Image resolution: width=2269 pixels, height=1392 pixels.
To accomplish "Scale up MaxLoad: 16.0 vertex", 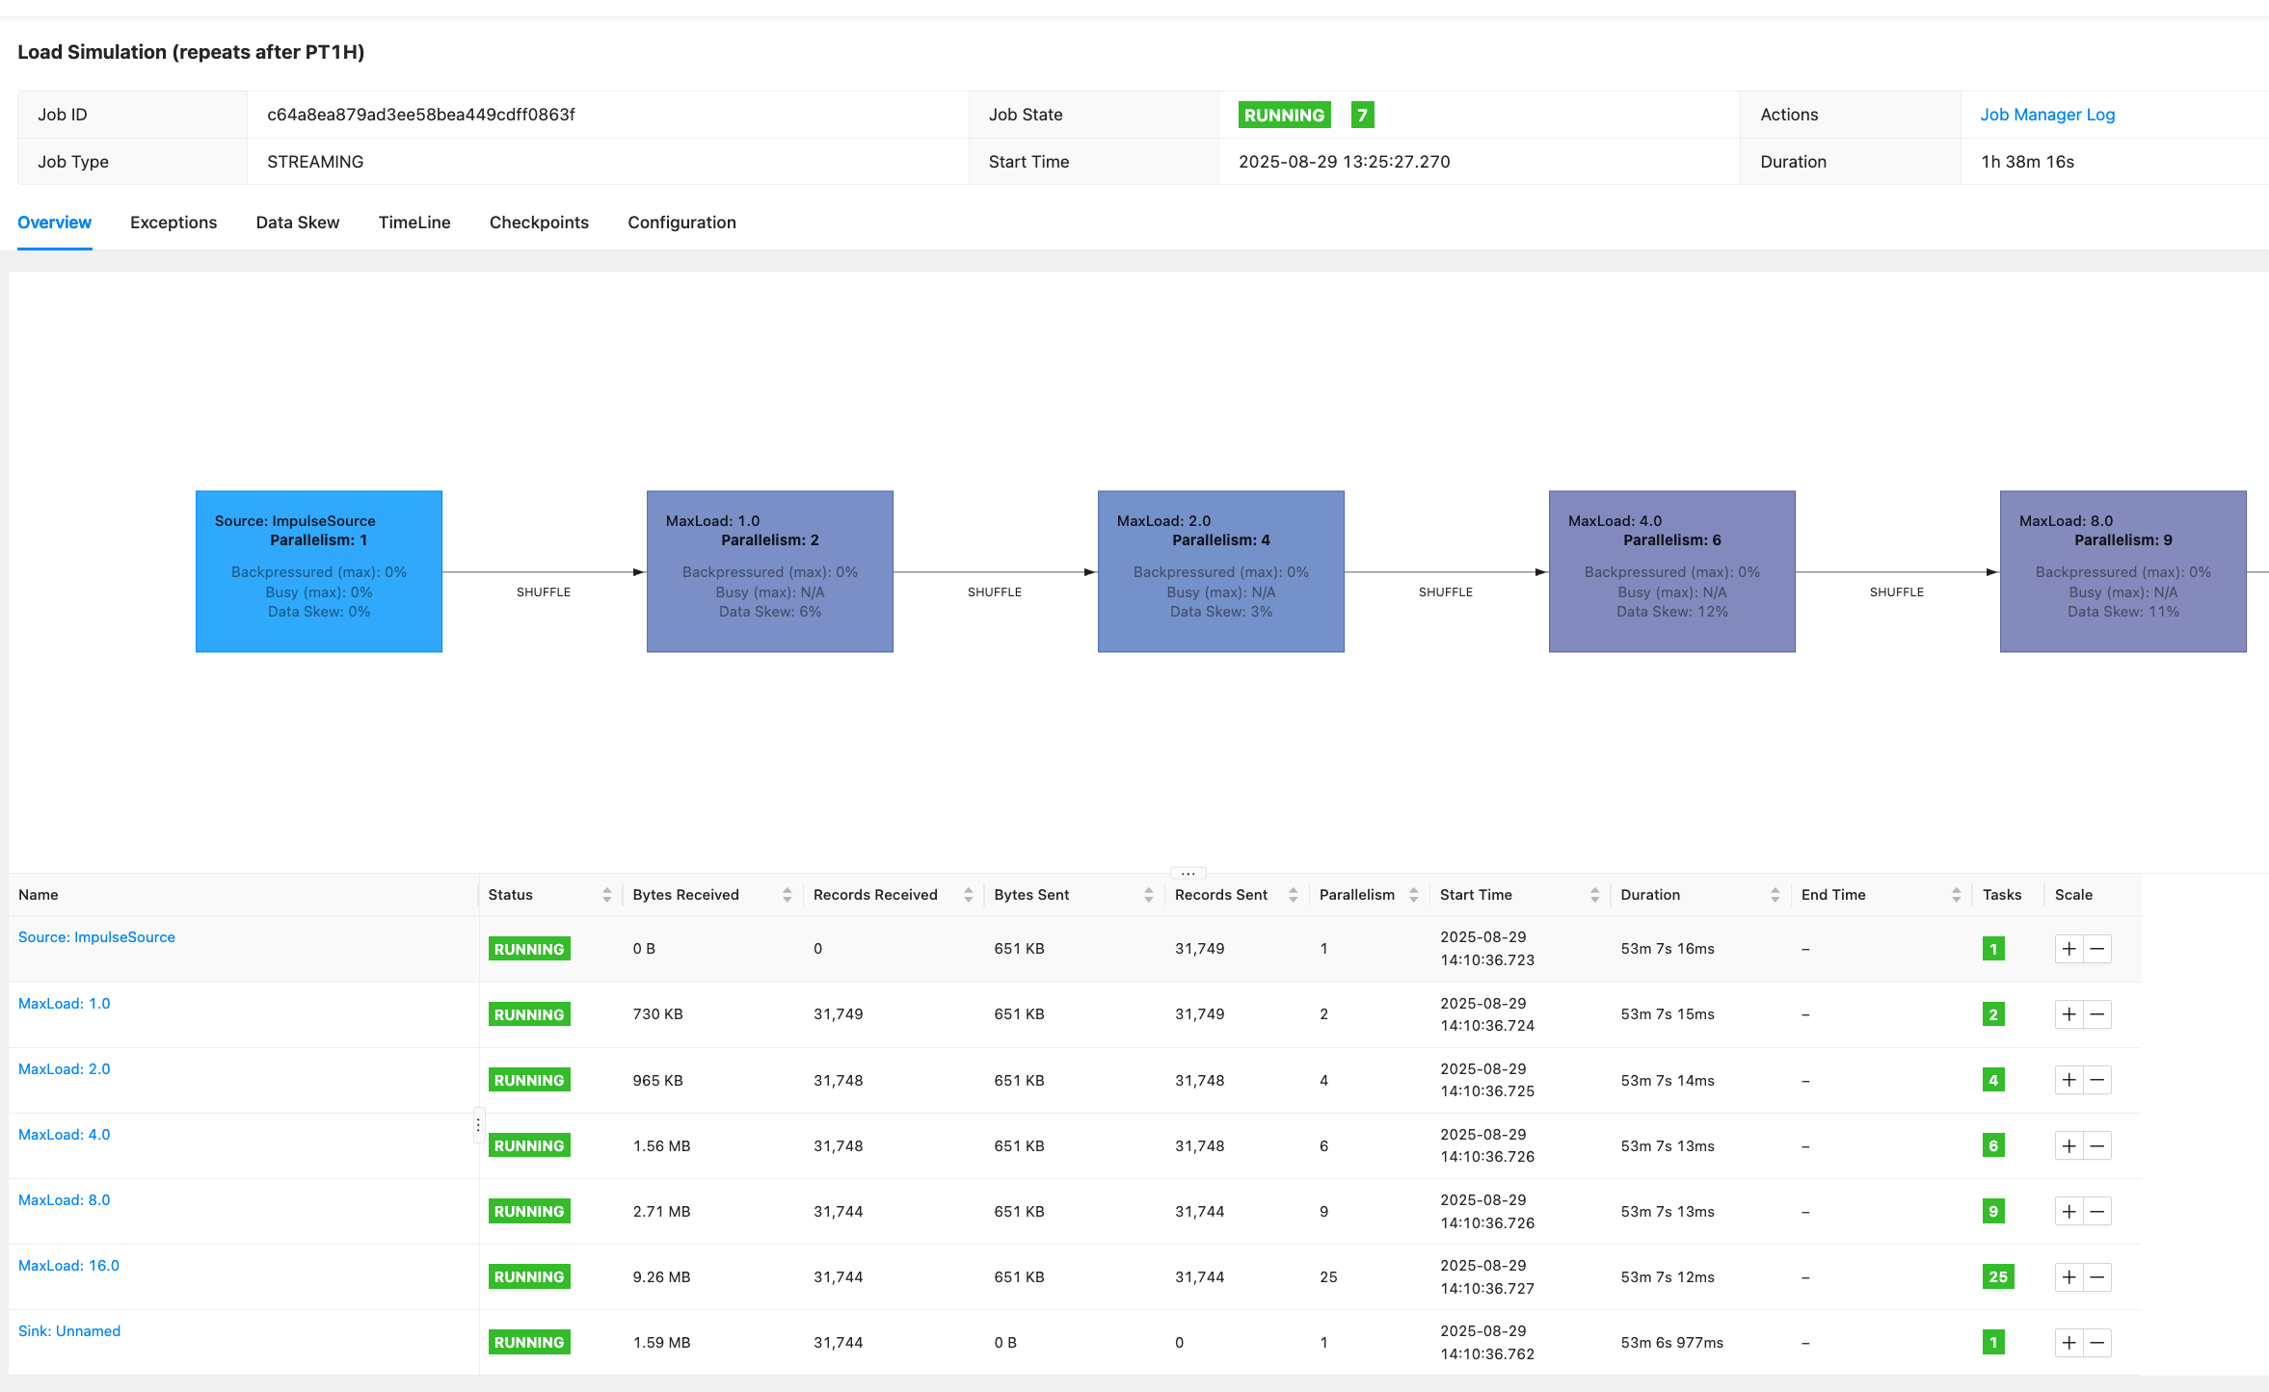I will tap(2069, 1277).
